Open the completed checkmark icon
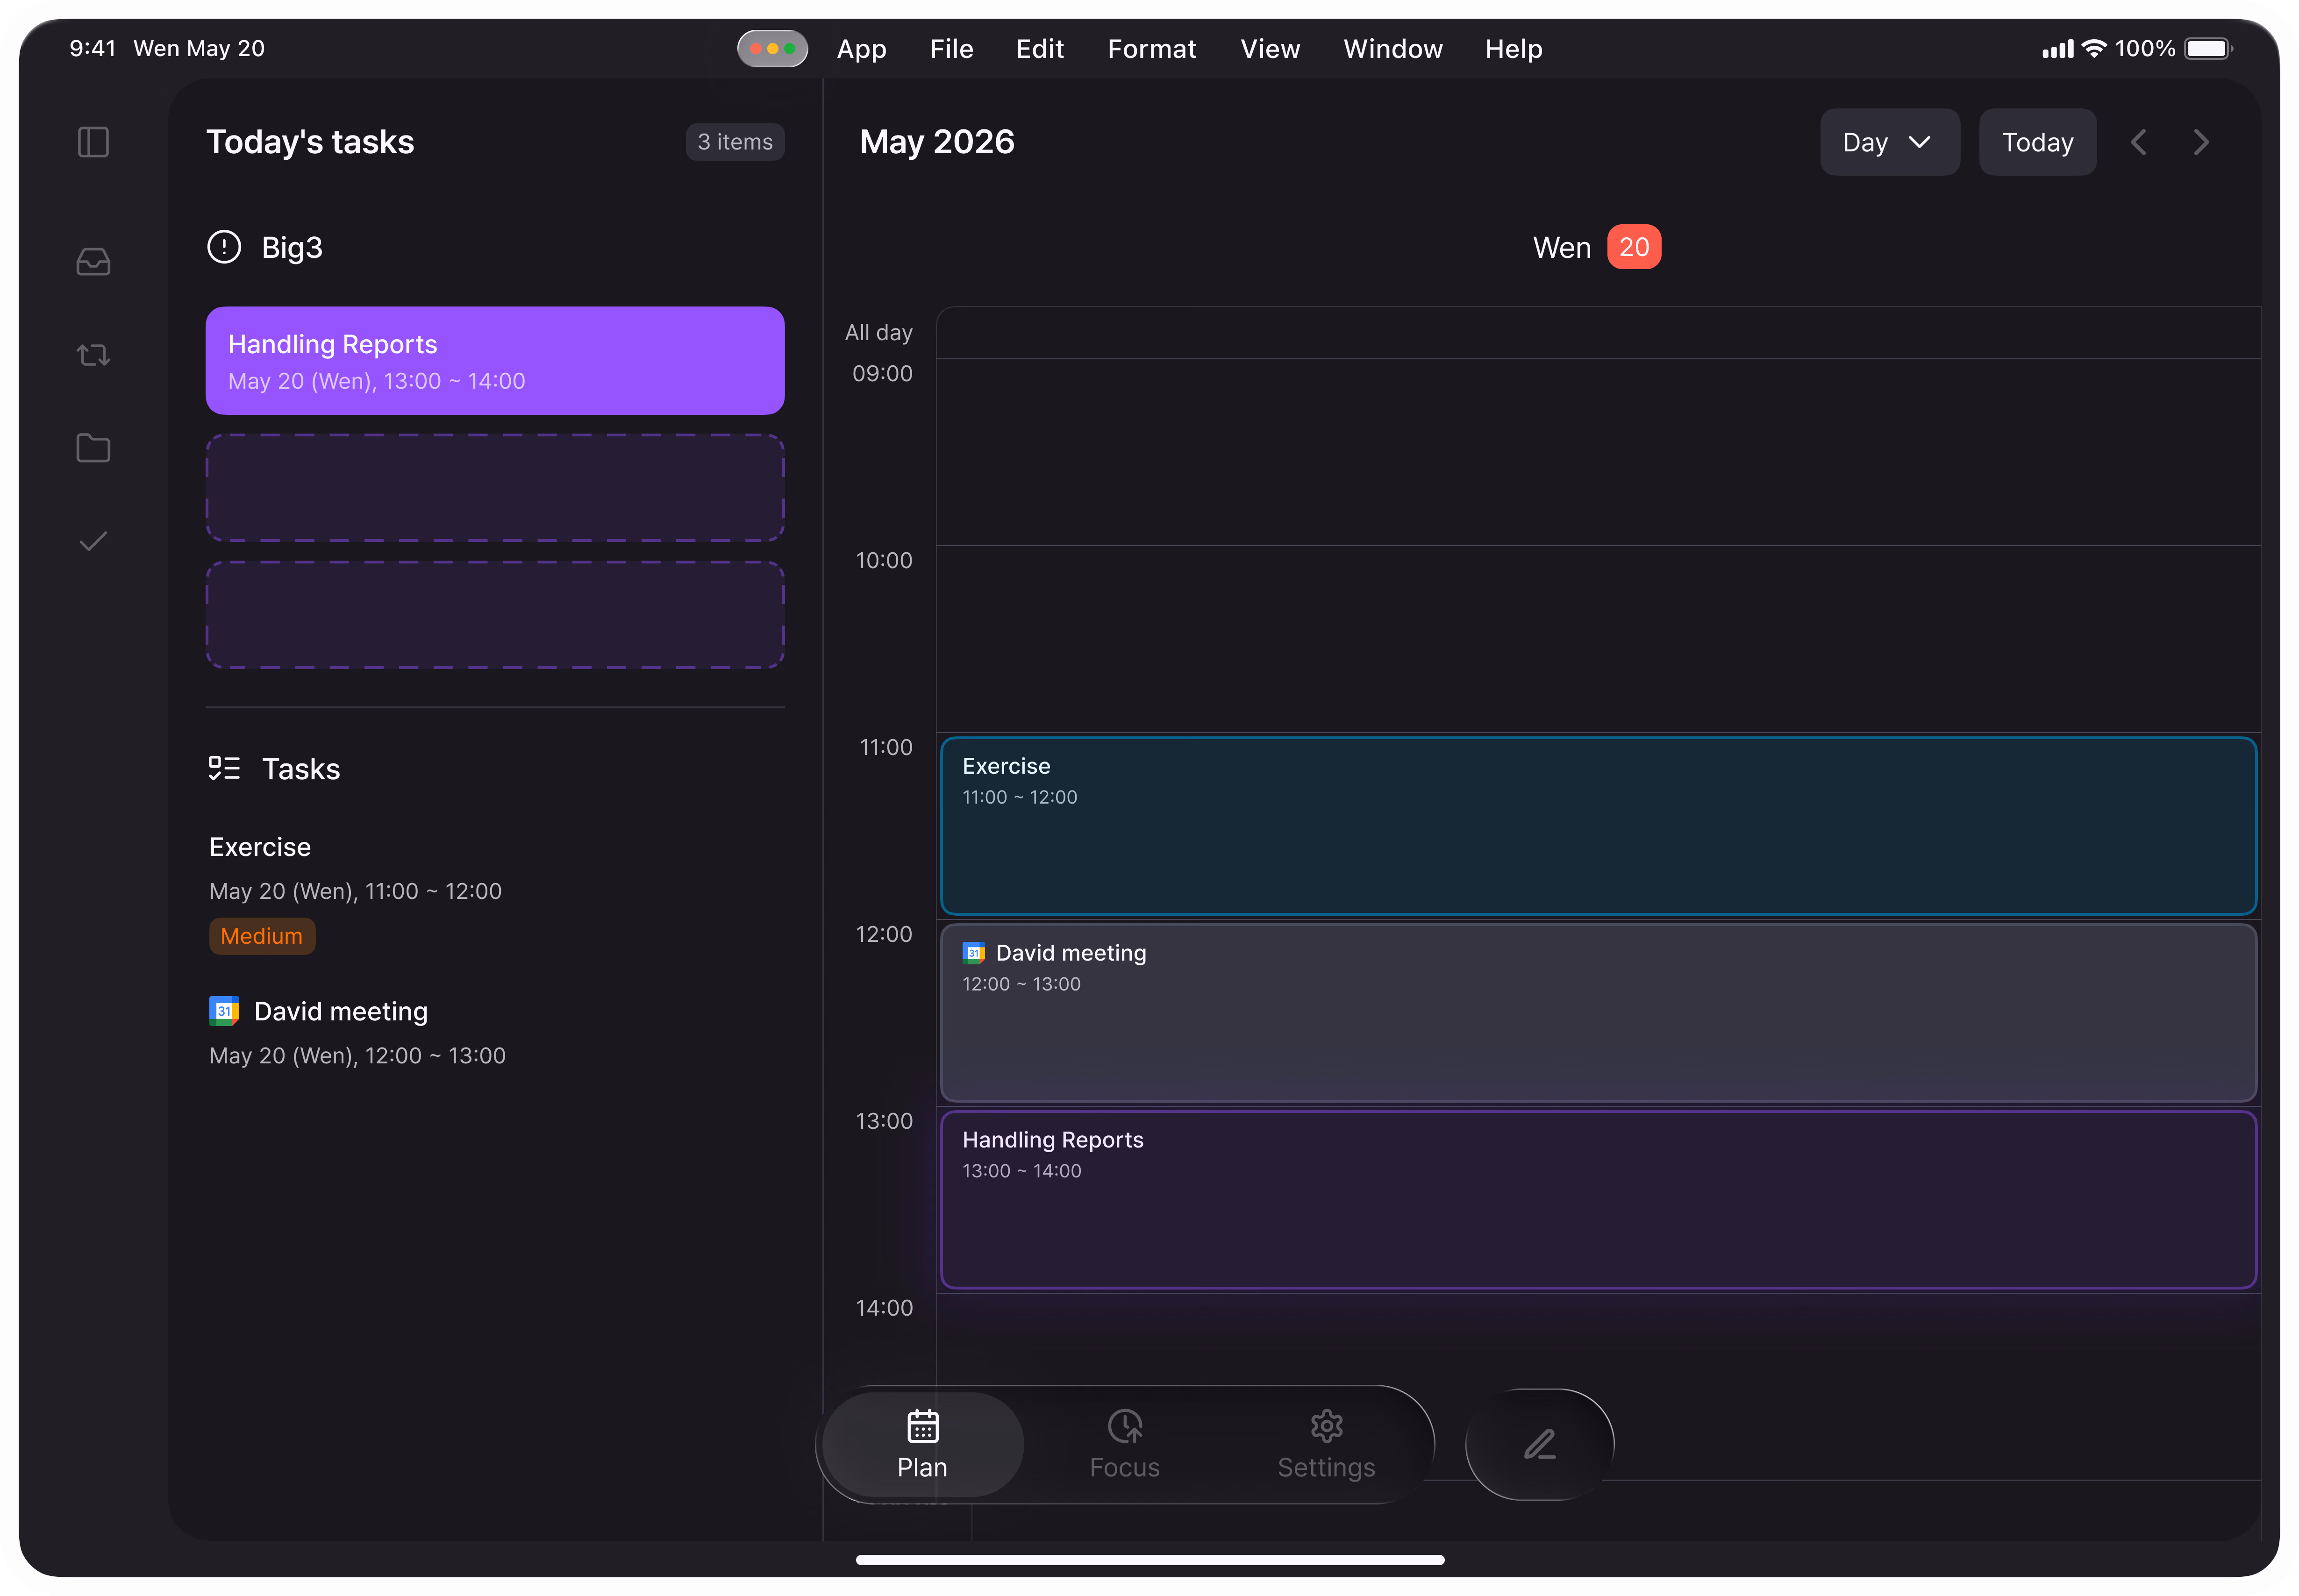 [x=93, y=541]
